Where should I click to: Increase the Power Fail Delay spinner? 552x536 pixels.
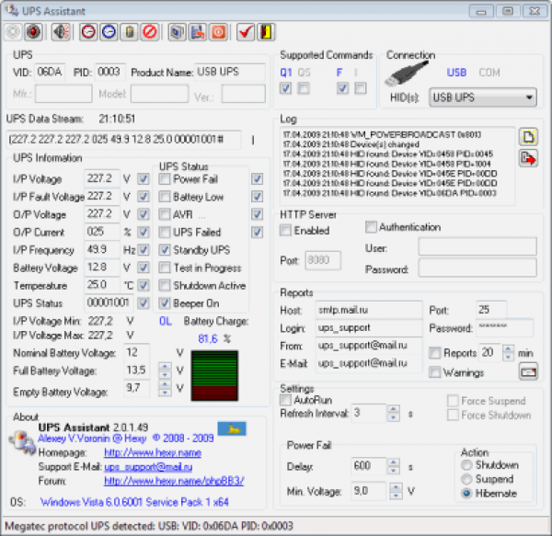(393, 462)
